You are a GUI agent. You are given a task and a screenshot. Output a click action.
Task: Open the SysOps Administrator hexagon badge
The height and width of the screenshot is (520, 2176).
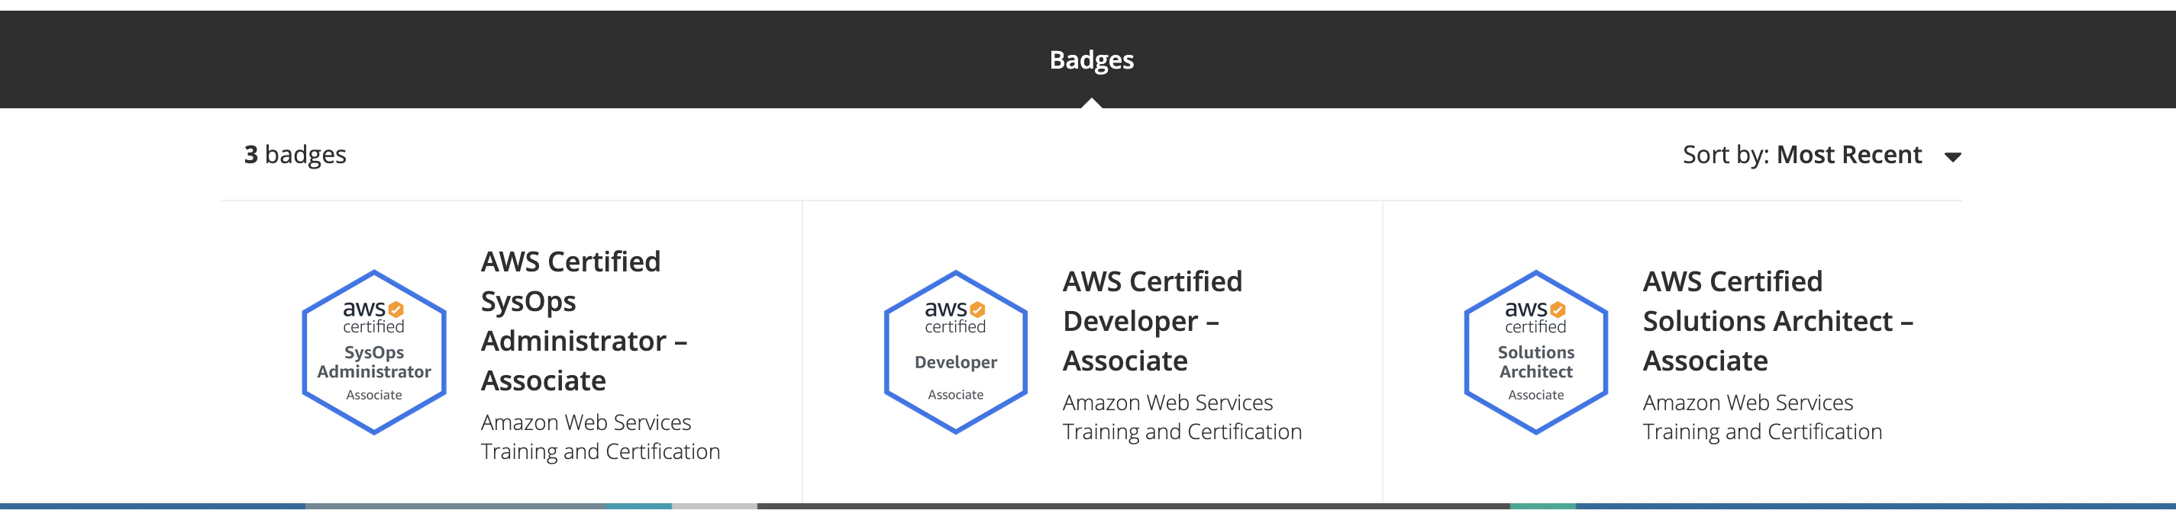click(x=374, y=352)
